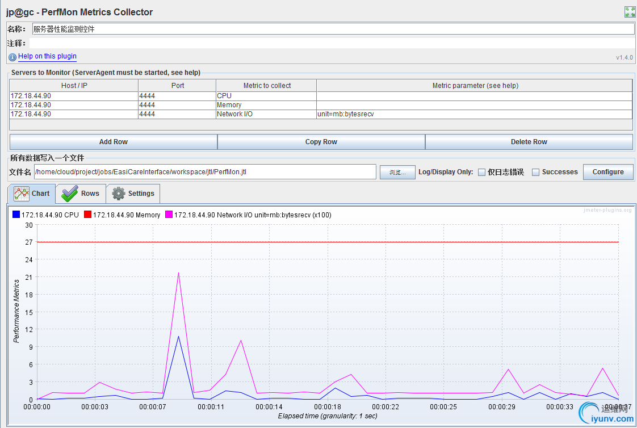Open the Rows tab
Image resolution: width=637 pixels, height=428 pixels.
[81, 194]
